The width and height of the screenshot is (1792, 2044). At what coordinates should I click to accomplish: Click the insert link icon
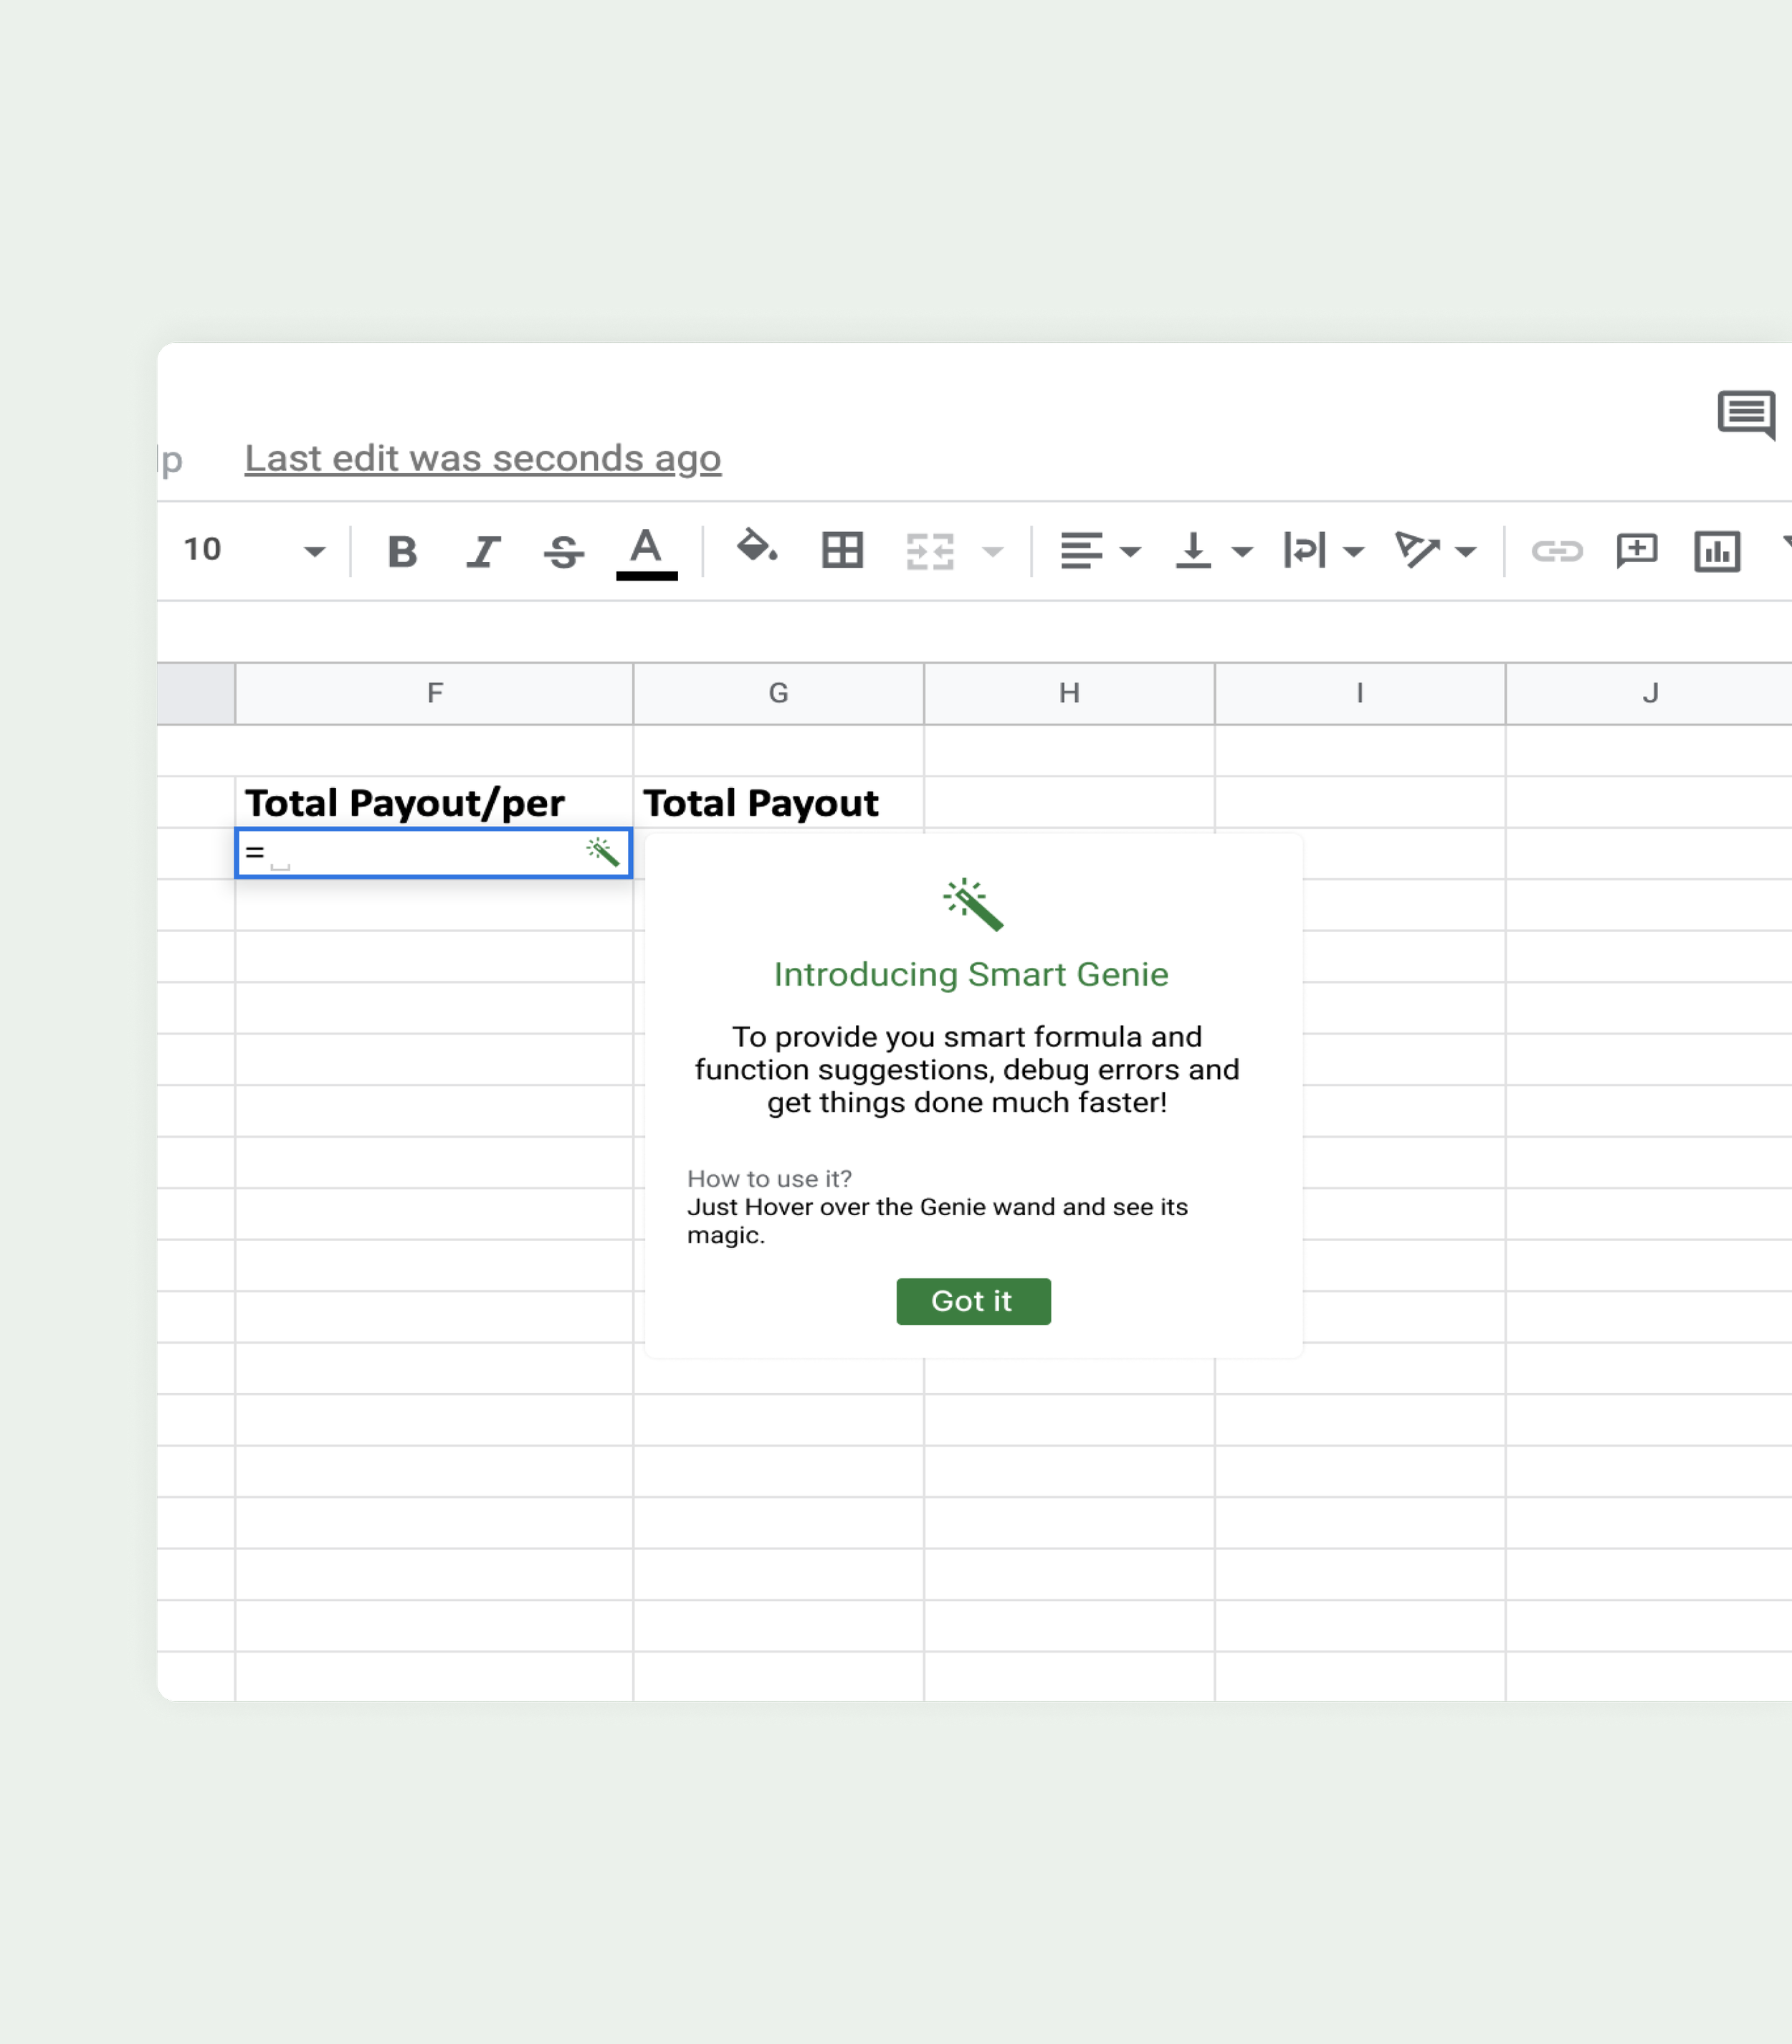[x=1557, y=551]
